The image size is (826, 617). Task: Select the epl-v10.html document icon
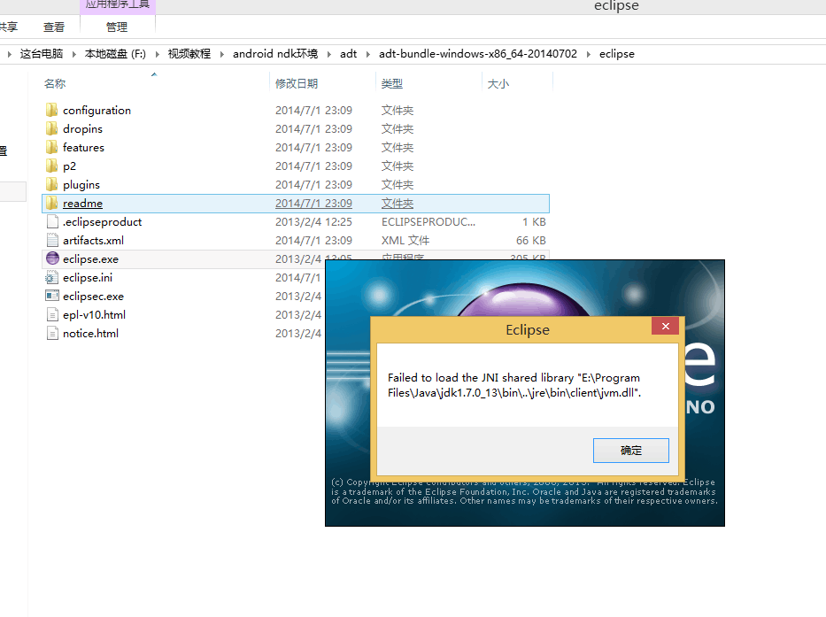pos(52,314)
